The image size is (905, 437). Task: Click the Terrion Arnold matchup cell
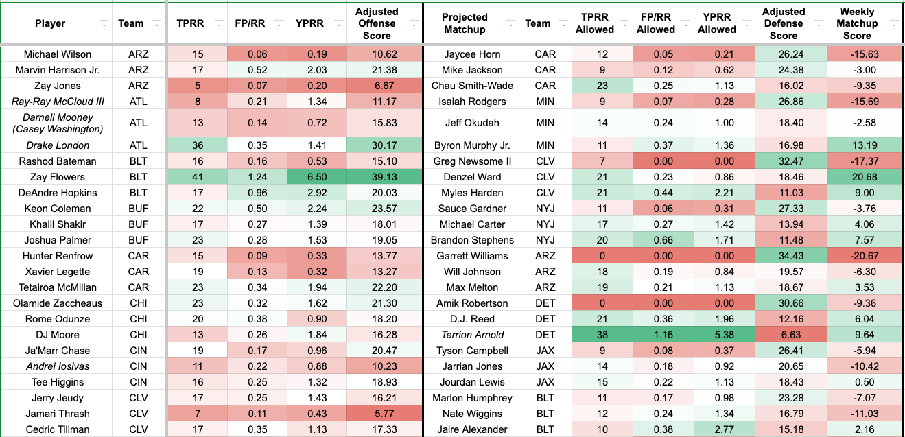coord(472,335)
